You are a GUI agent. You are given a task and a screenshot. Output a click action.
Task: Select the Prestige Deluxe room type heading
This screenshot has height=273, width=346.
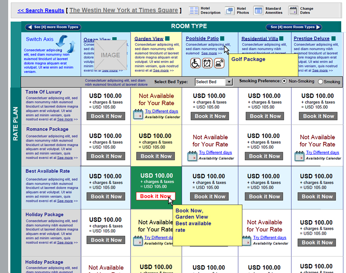click(x=311, y=39)
